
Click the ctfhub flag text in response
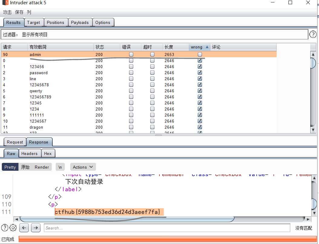pyautogui.click(x=107, y=212)
